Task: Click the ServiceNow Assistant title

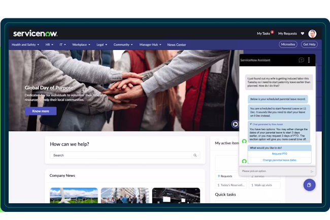Action: click(255, 60)
